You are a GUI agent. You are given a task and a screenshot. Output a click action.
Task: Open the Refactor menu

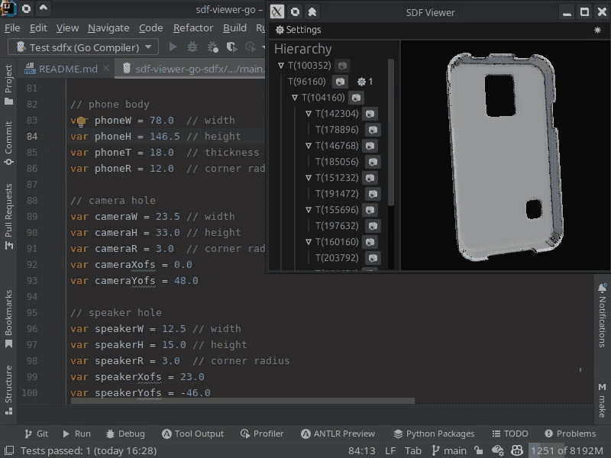click(x=193, y=28)
